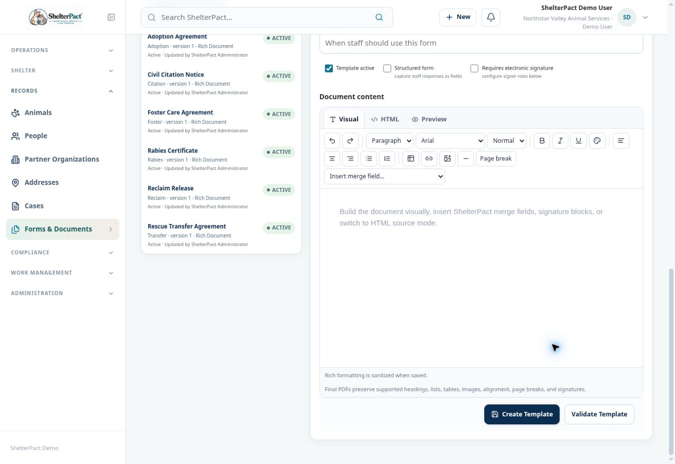This screenshot has height=464, width=675.
Task: Insert a bulleted list
Action: (369, 159)
